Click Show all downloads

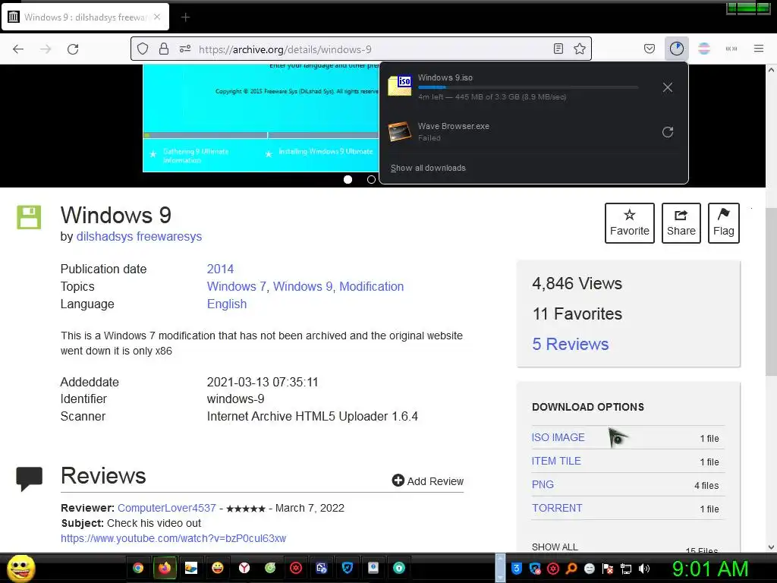pos(428,168)
